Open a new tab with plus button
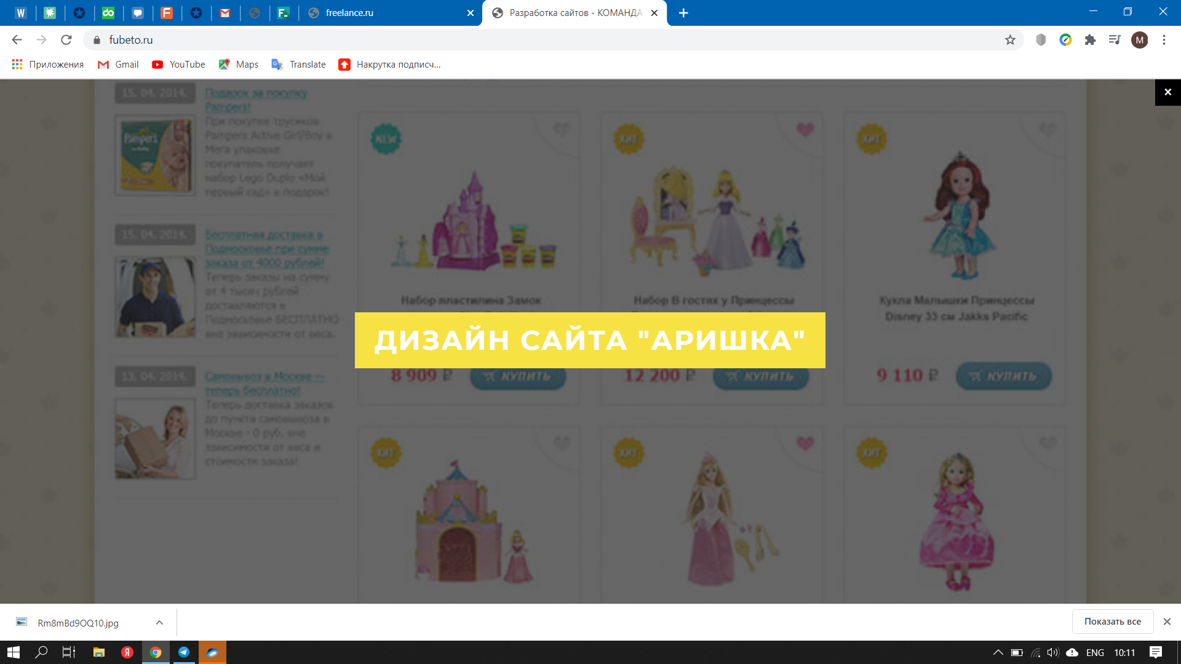 [x=683, y=13]
